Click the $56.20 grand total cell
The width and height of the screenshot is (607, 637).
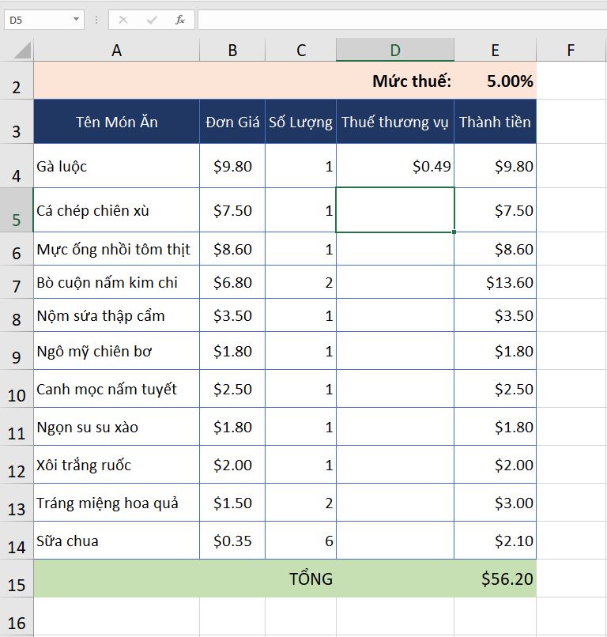(496, 579)
